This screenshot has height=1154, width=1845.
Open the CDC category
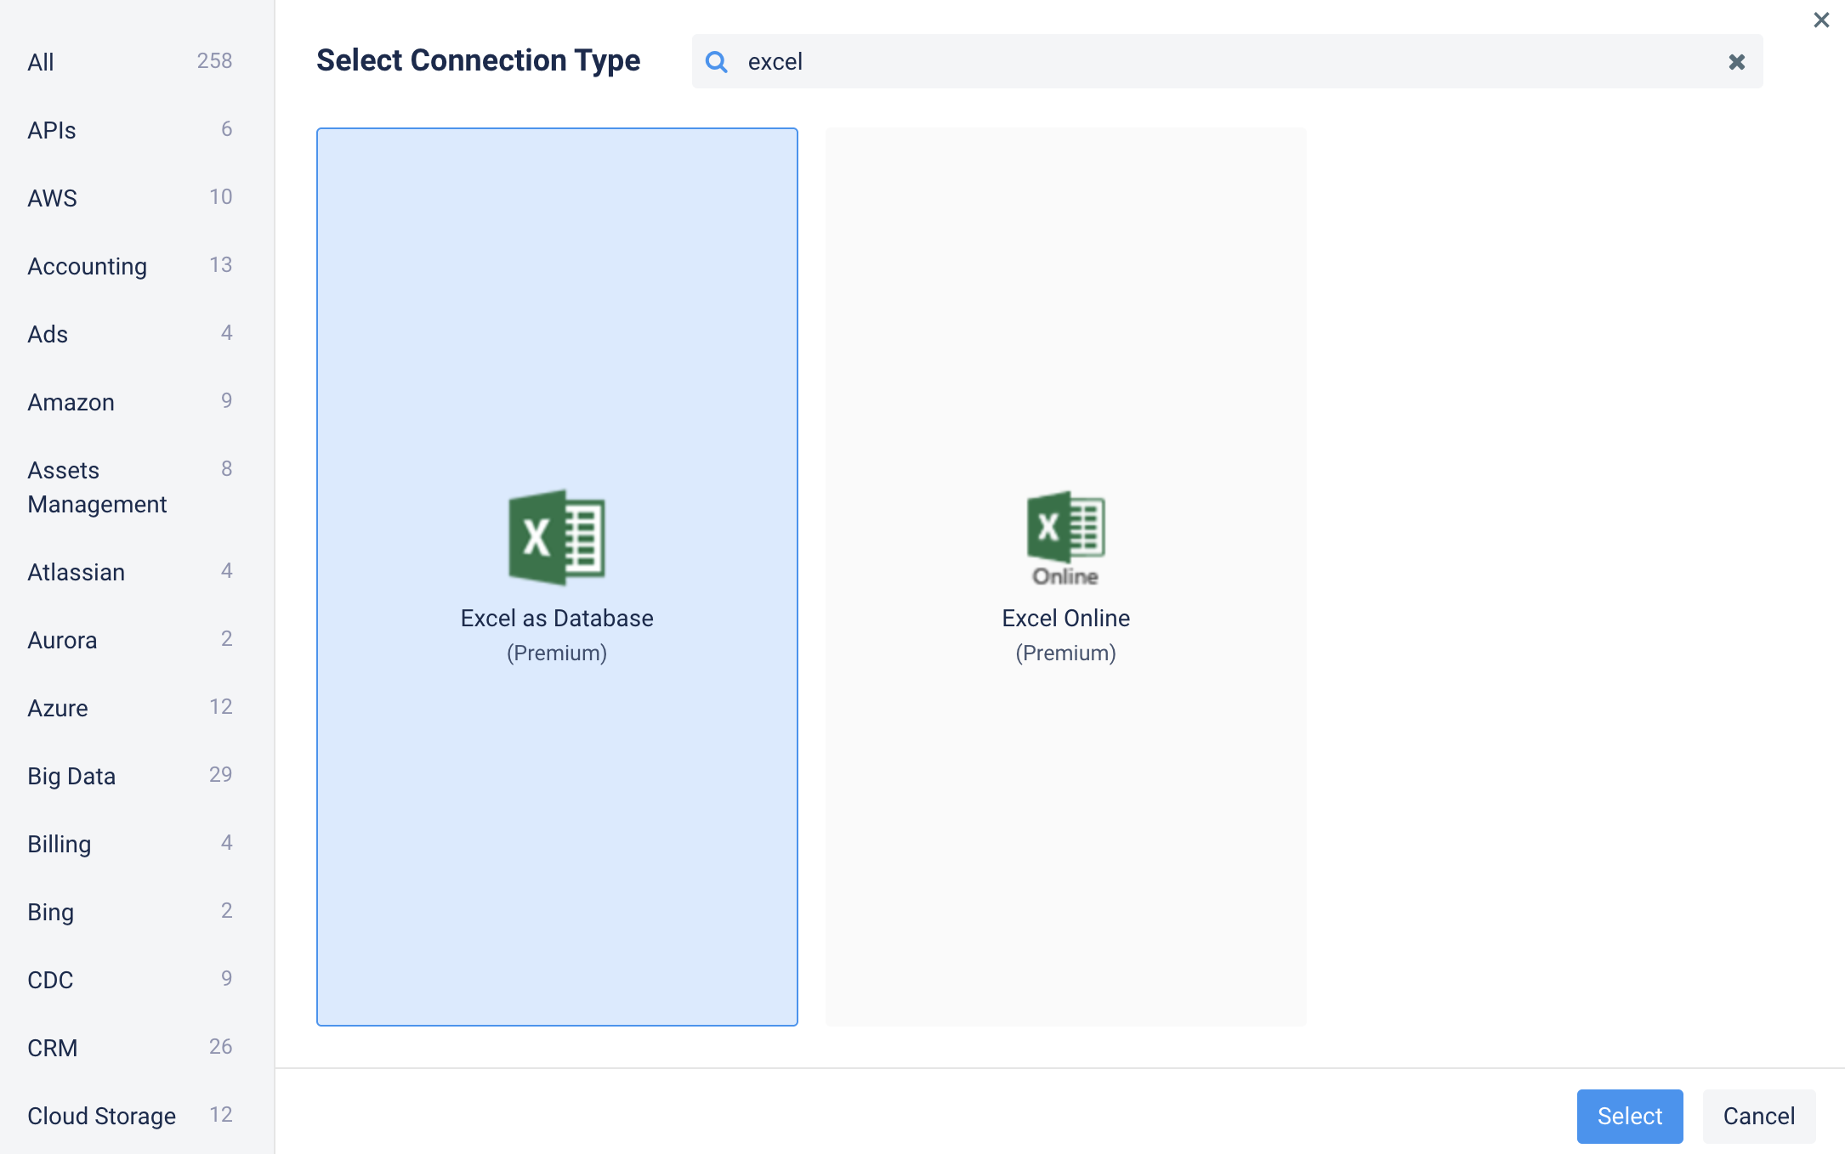click(x=130, y=980)
